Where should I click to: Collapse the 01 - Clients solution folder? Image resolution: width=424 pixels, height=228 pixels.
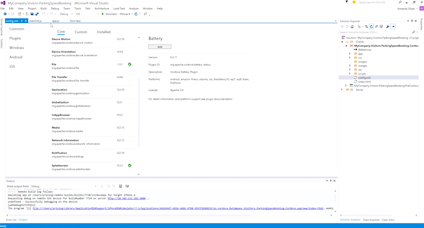point(342,42)
